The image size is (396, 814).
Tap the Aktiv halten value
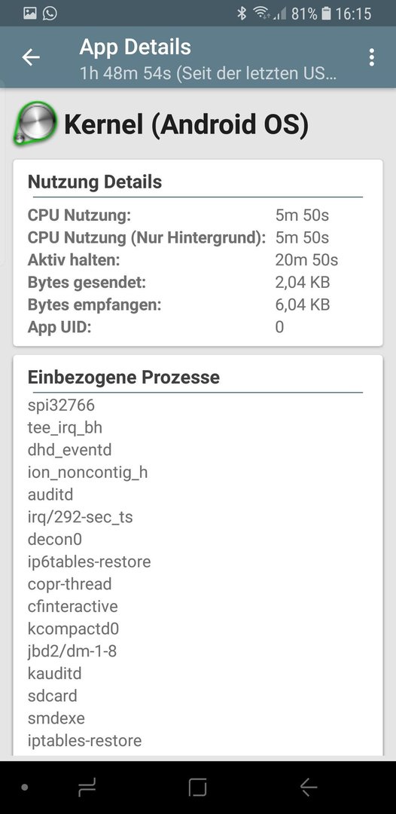click(307, 259)
